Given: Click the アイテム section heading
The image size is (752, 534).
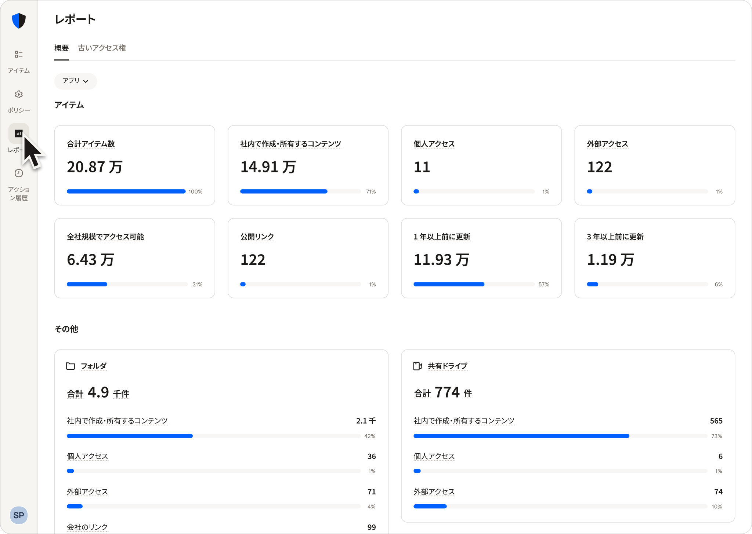Looking at the screenshot, I should pyautogui.click(x=69, y=105).
